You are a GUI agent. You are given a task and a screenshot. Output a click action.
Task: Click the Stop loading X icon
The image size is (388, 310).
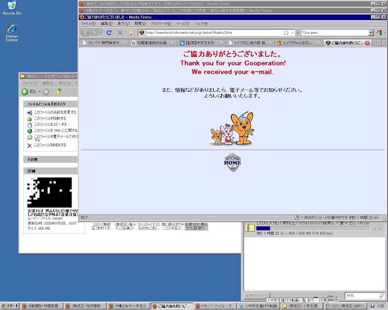[120, 33]
